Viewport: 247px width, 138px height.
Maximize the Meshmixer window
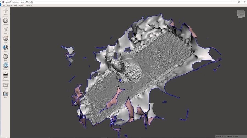[238, 2]
